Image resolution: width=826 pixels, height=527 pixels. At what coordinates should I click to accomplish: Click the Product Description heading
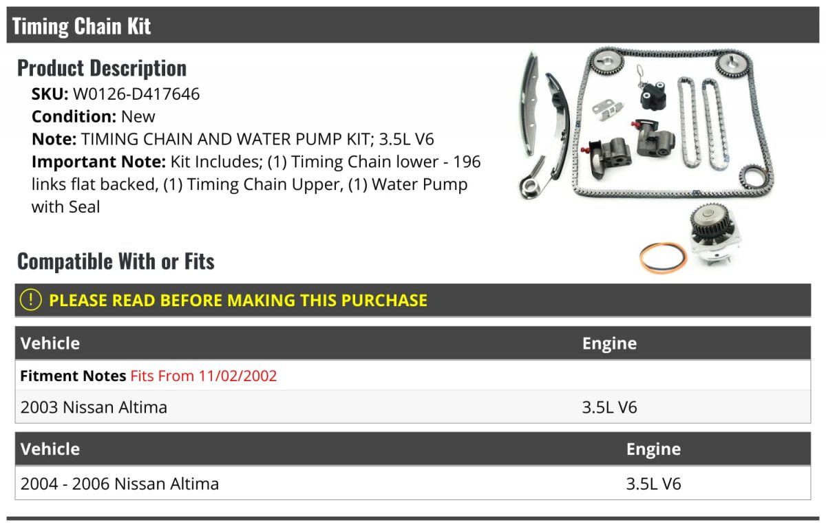(x=102, y=67)
